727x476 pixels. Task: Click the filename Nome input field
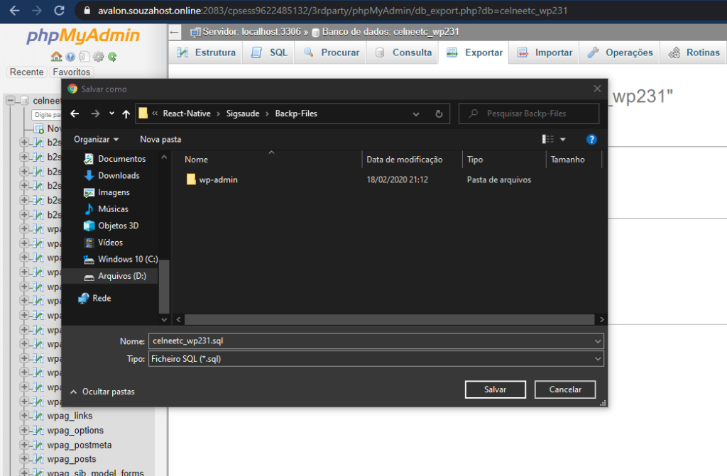[371, 341]
